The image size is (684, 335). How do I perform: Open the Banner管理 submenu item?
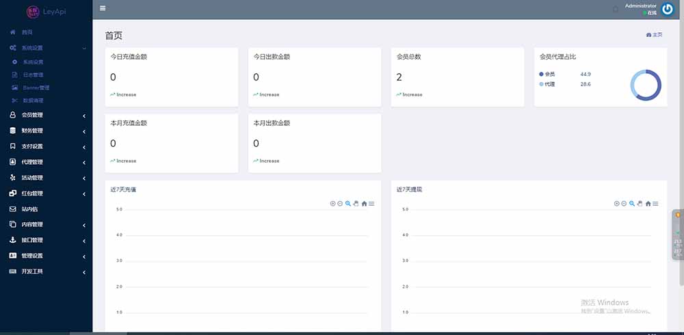[36, 88]
